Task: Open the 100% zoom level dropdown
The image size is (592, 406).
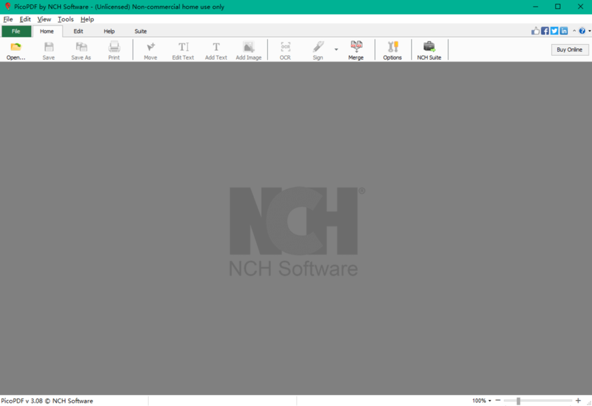Action: pyautogui.click(x=482, y=400)
